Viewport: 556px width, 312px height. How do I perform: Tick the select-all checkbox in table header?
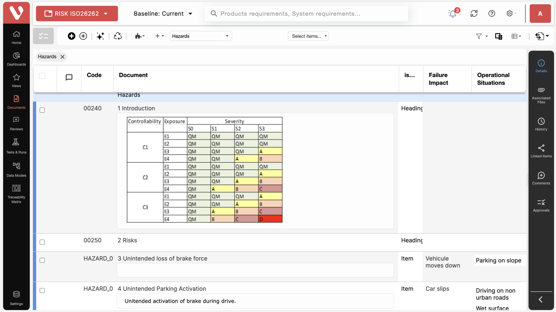point(42,76)
